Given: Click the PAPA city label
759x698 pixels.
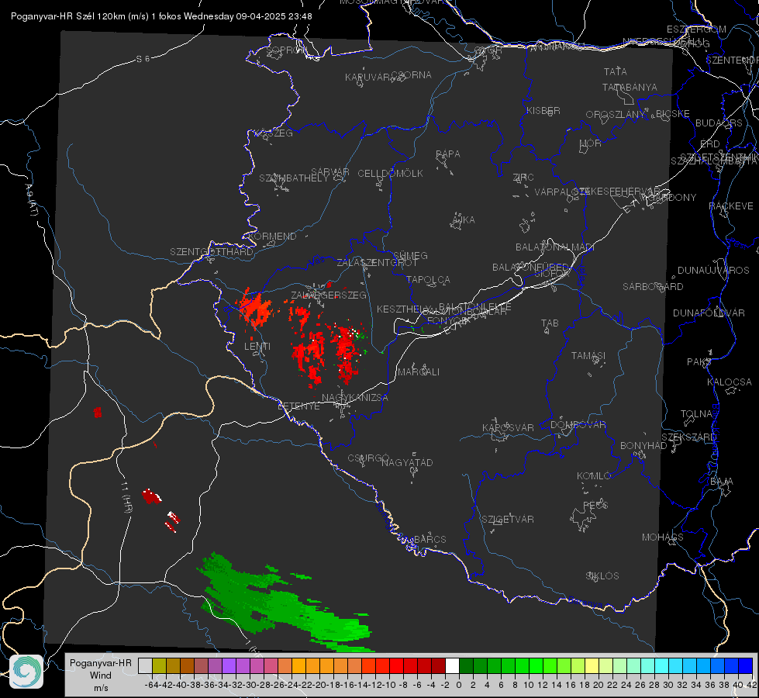Looking at the screenshot, I should pos(448,154).
